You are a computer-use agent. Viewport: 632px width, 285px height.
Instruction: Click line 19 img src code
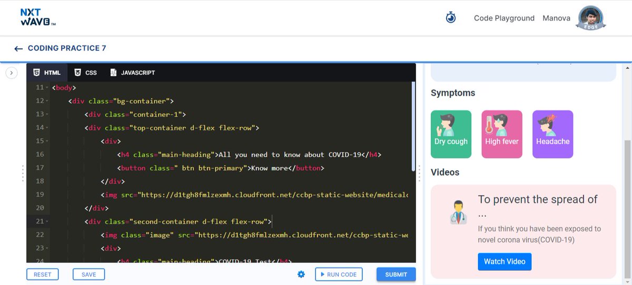pyautogui.click(x=254, y=195)
